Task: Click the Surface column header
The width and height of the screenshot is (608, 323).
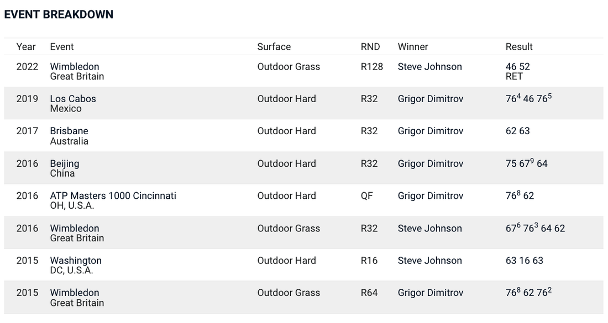Action: [274, 47]
